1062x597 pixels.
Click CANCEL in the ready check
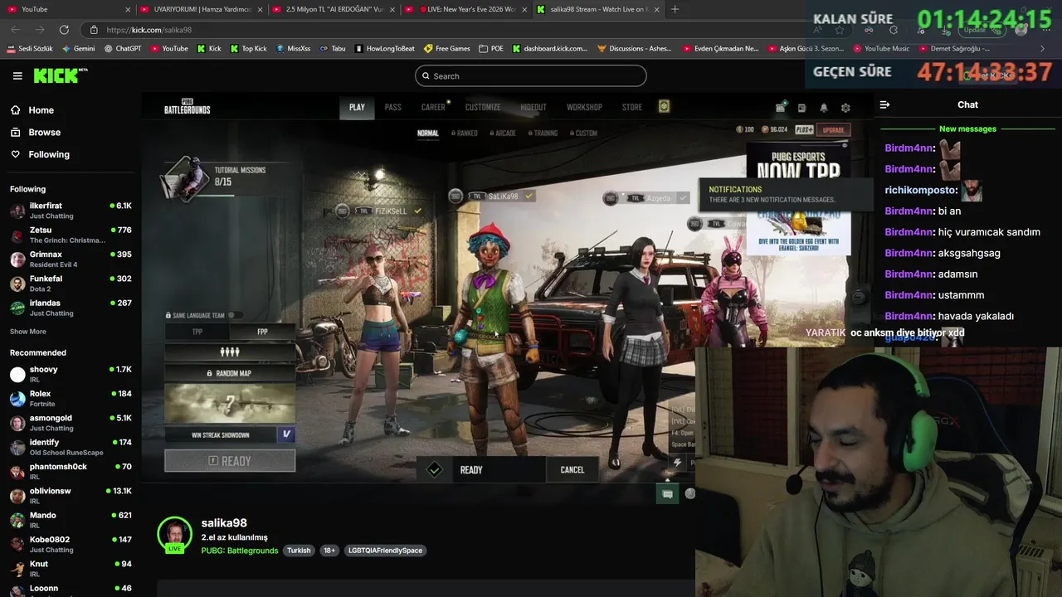pos(572,470)
